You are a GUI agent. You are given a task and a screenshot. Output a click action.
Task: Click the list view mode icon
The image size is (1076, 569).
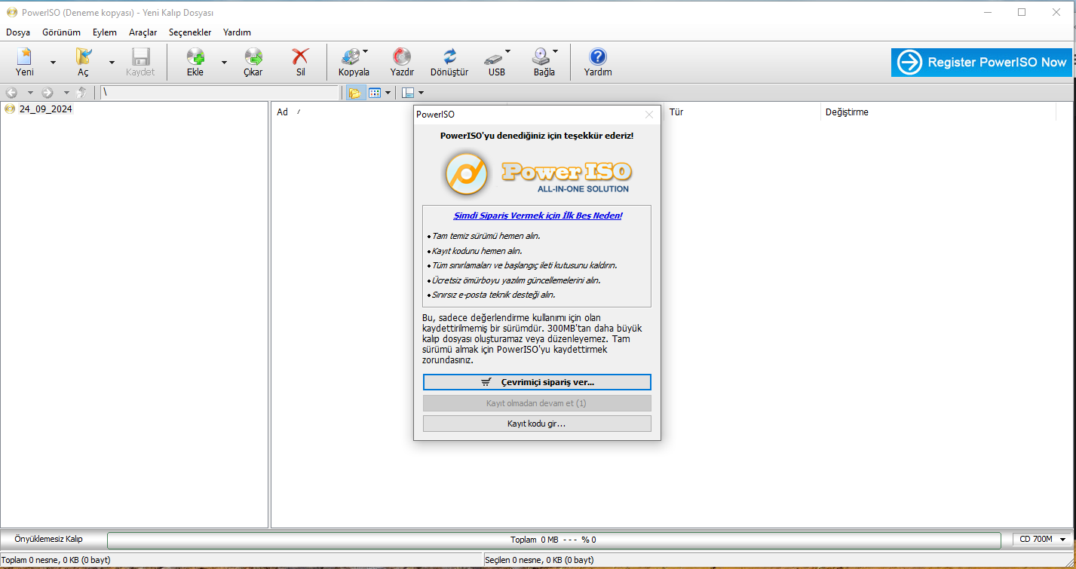click(374, 93)
